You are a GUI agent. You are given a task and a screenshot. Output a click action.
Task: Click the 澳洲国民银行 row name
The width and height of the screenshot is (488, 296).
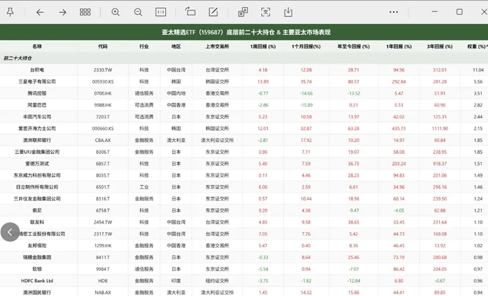tap(37, 292)
